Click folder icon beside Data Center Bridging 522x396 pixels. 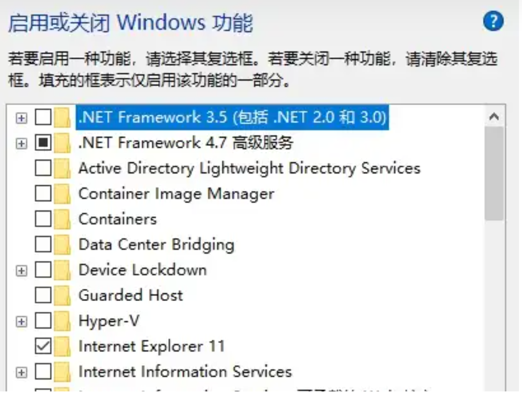pos(63,245)
